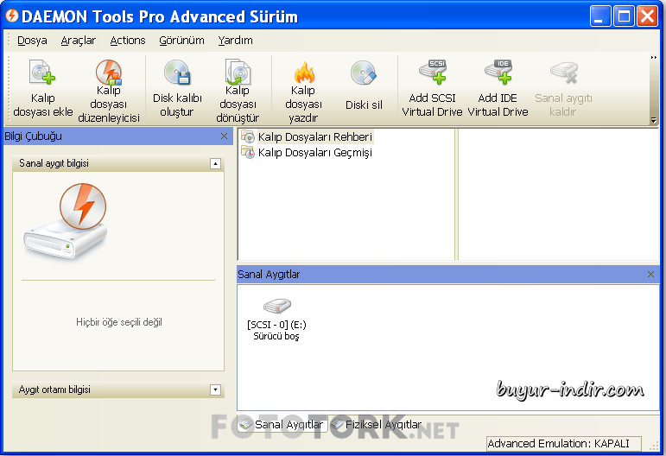Open the Yardım menu
The height and width of the screenshot is (456, 666).
point(235,41)
